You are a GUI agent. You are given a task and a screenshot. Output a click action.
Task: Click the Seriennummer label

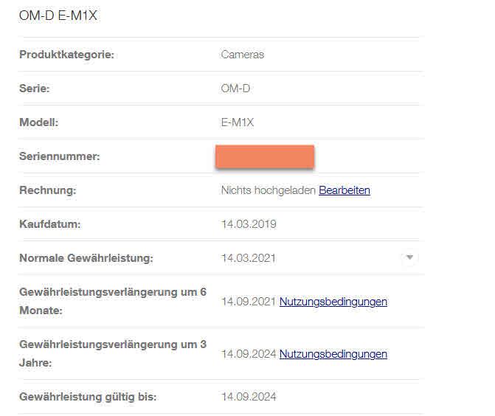tap(59, 156)
